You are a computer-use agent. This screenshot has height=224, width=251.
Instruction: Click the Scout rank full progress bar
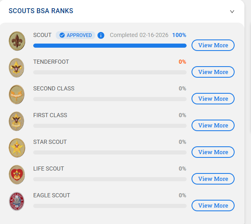point(110,46)
